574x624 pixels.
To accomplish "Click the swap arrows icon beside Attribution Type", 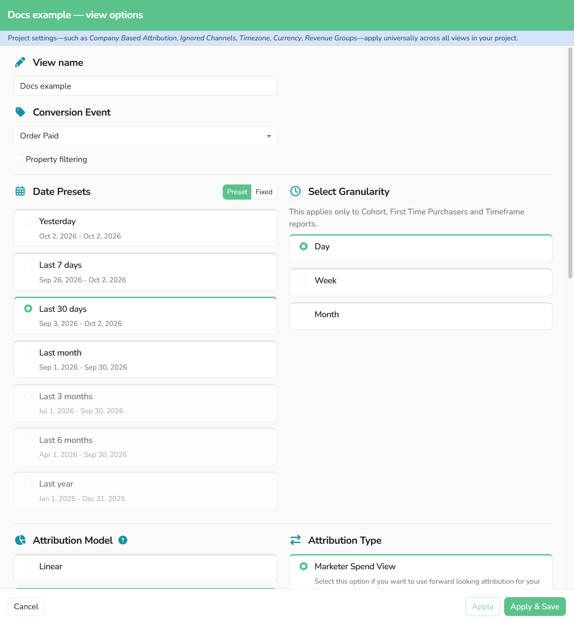I will pos(296,540).
